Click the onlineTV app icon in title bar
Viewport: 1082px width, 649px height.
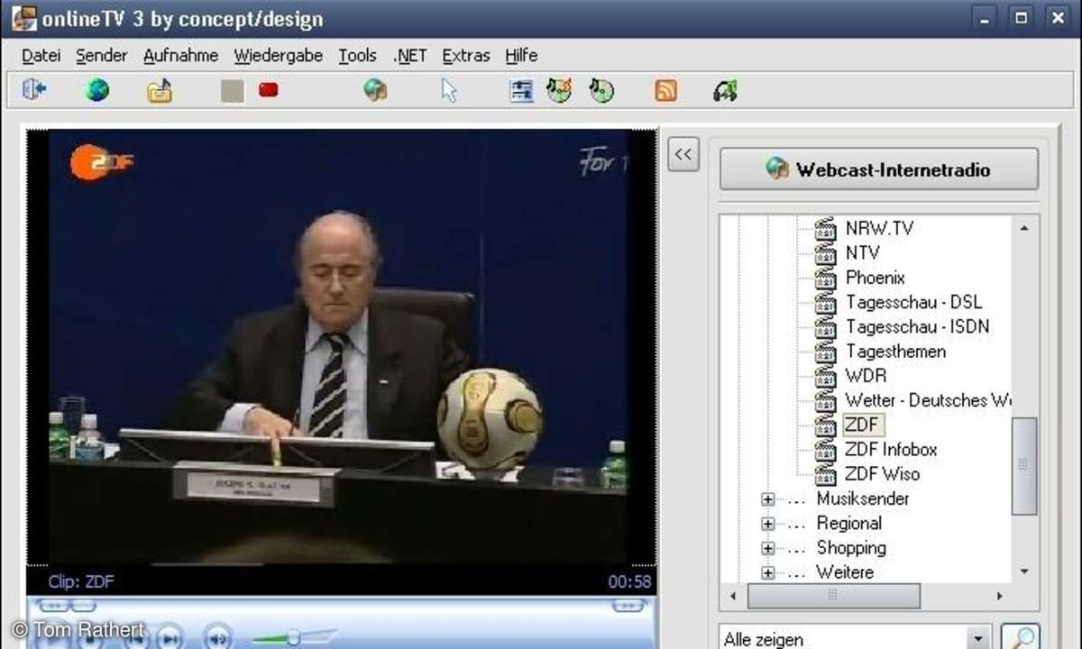[23, 18]
